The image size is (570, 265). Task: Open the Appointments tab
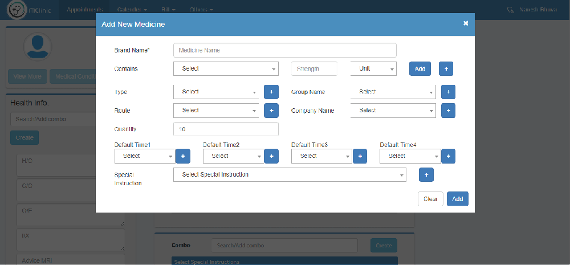pos(85,10)
